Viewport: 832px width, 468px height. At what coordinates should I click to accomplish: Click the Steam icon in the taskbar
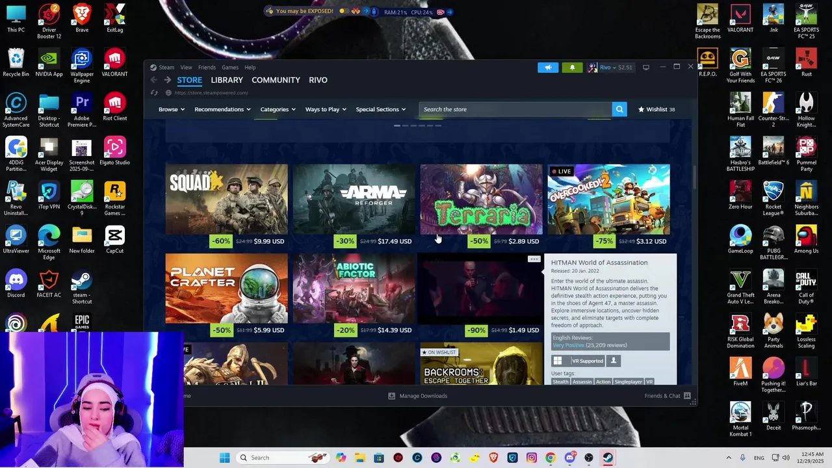click(x=608, y=458)
